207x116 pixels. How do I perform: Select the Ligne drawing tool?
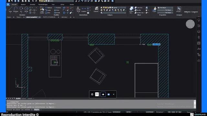10,9
